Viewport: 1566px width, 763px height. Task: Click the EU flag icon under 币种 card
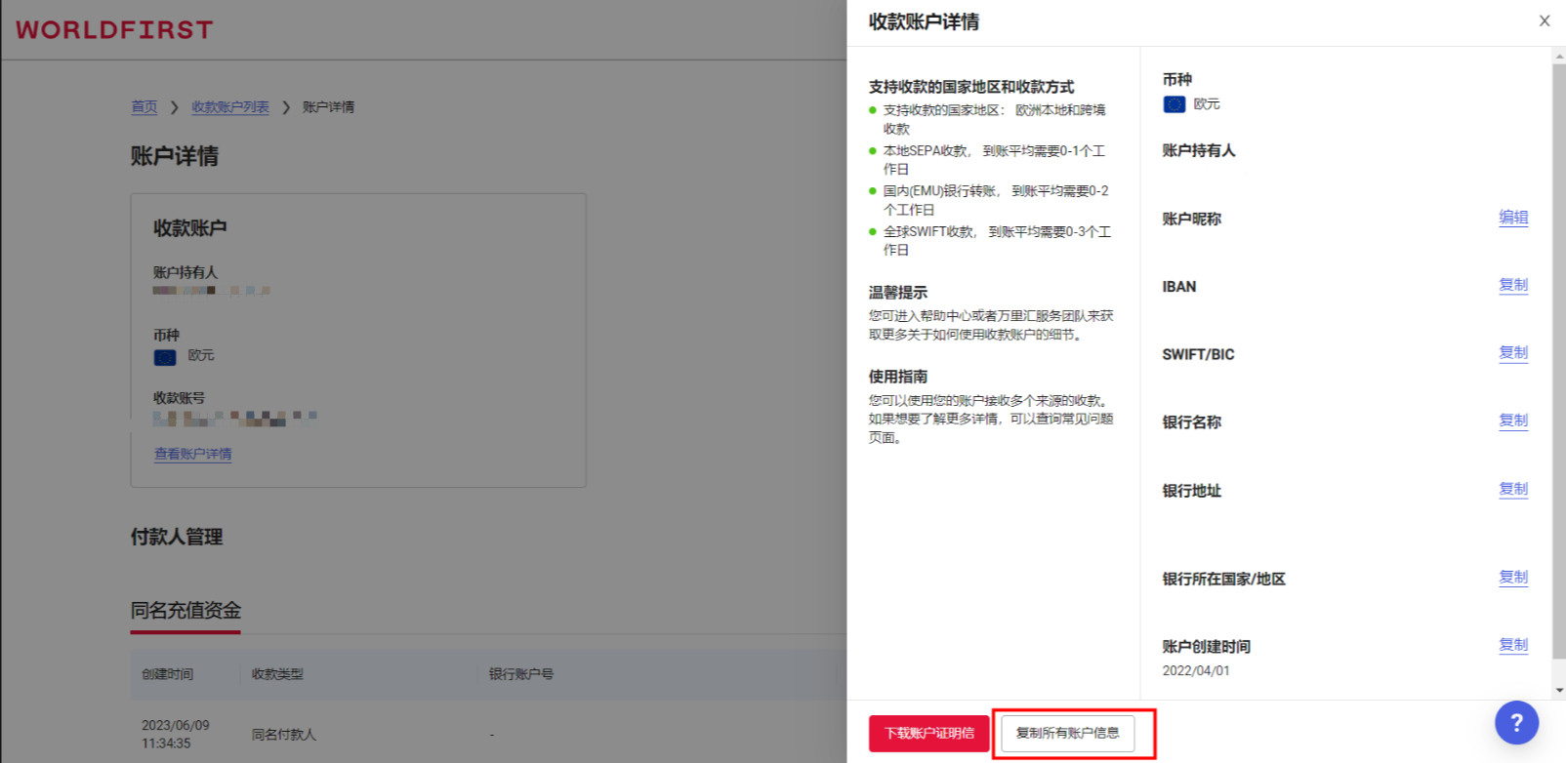click(x=165, y=357)
